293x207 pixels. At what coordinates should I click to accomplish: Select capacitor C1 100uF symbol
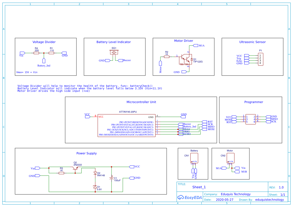112,178
